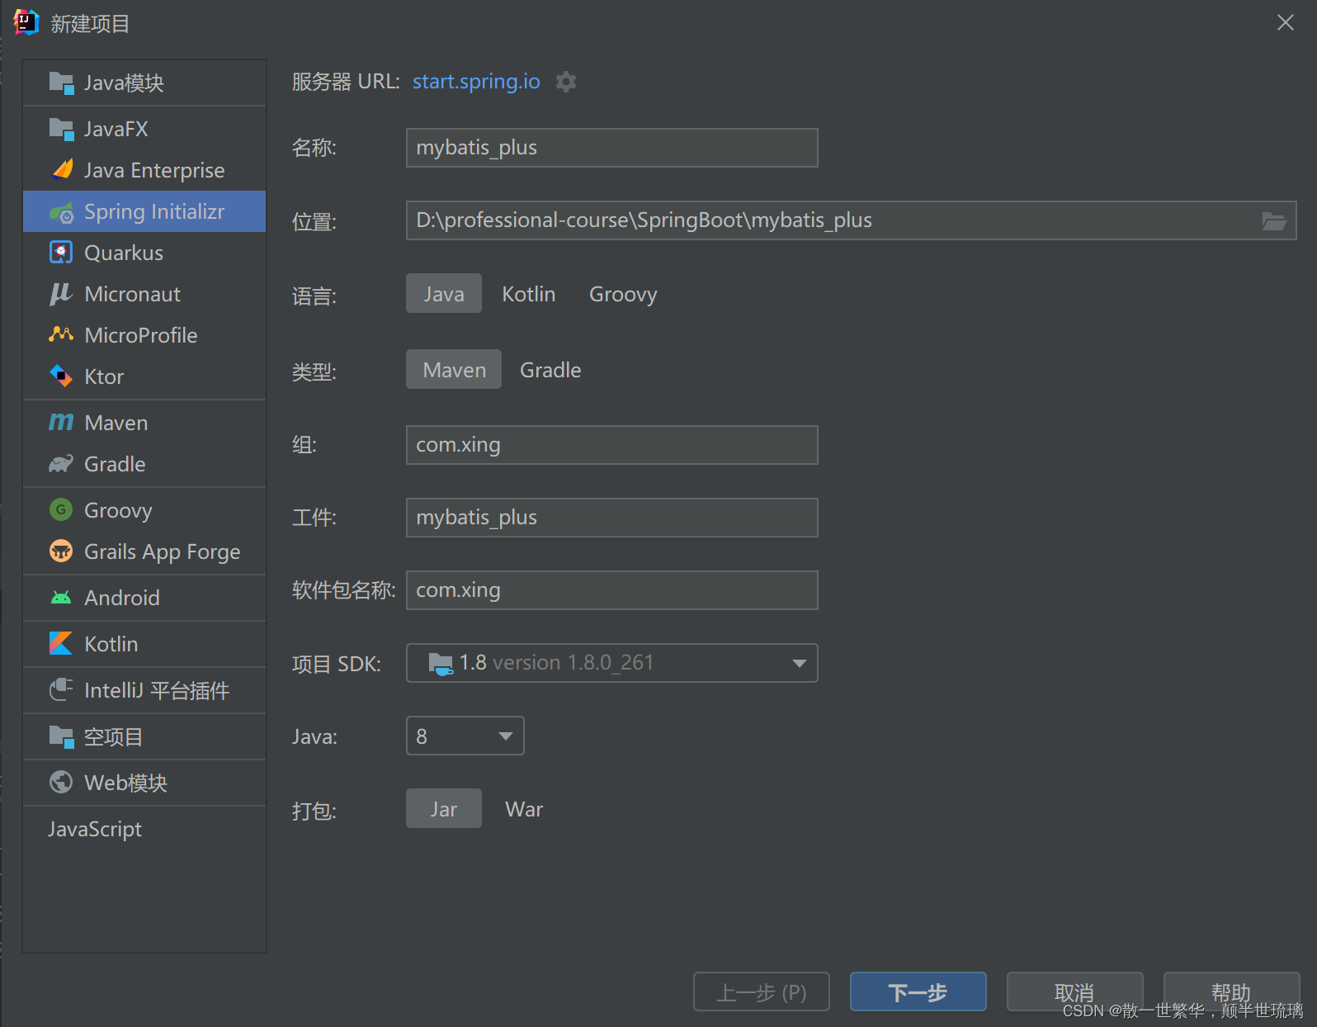This screenshot has height=1027, width=1317.
Task: Click the Spring Initializr leaf icon
Action: coord(61,212)
